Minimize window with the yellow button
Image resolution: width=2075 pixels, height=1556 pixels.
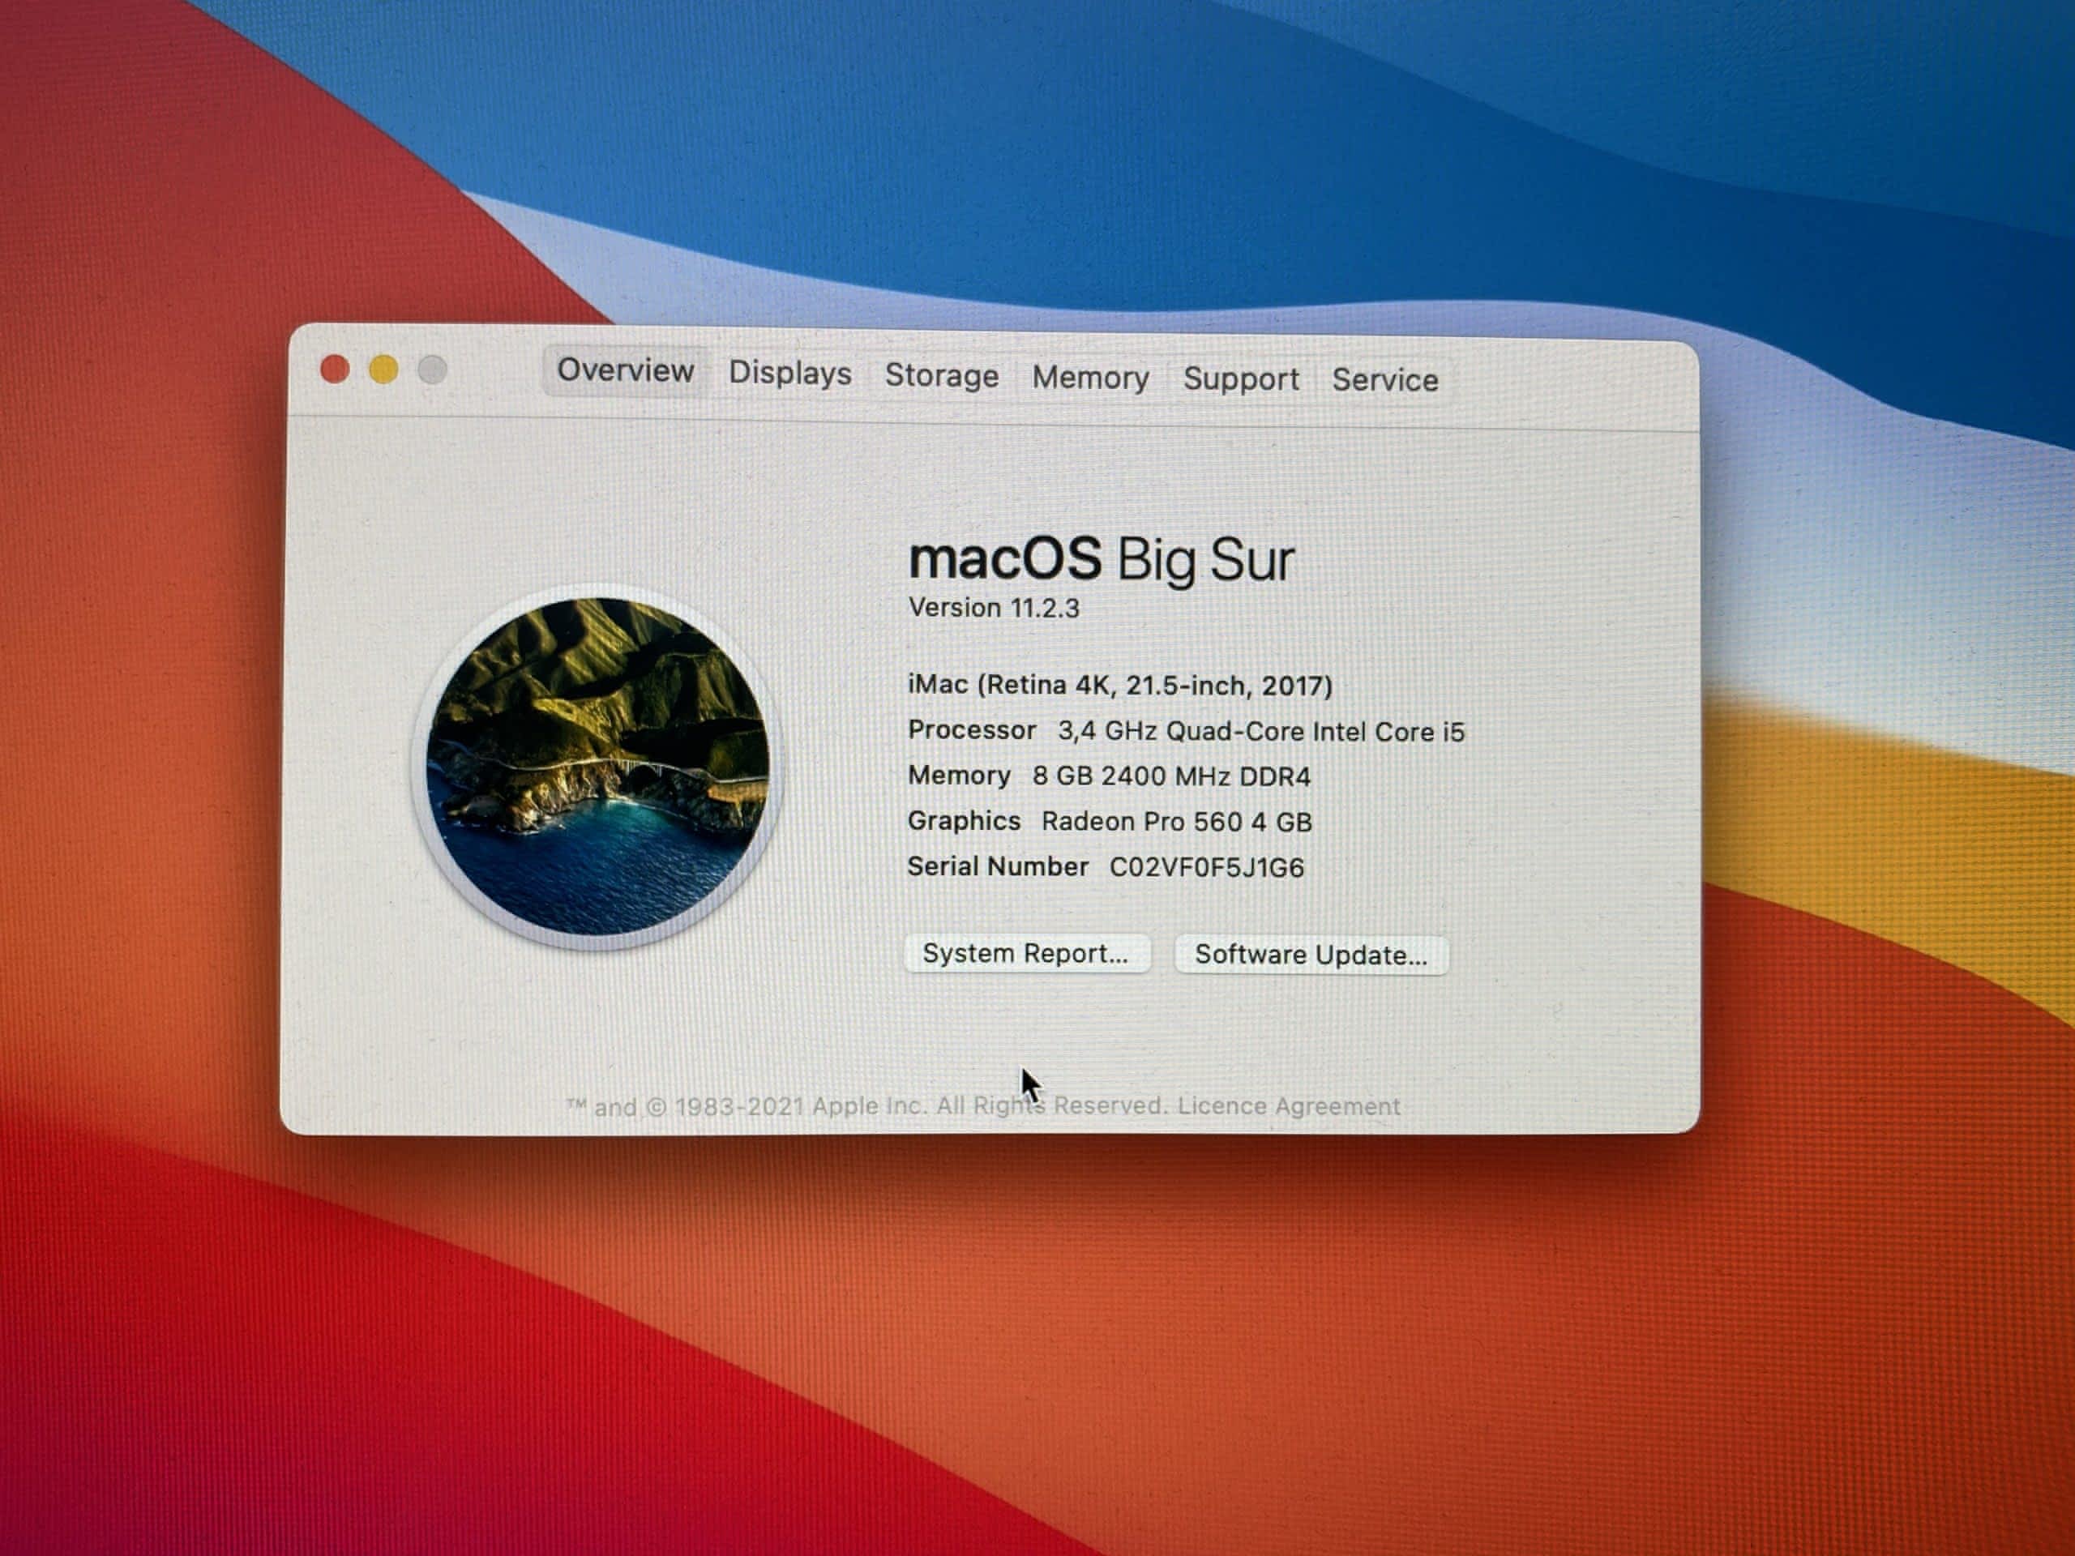(383, 370)
